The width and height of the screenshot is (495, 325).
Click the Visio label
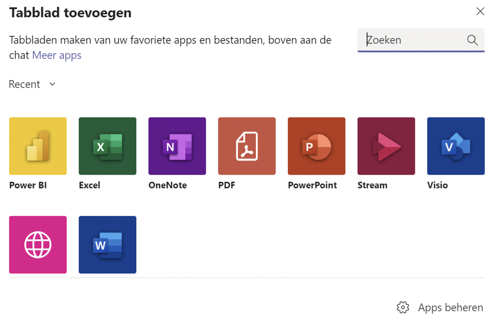click(x=437, y=185)
